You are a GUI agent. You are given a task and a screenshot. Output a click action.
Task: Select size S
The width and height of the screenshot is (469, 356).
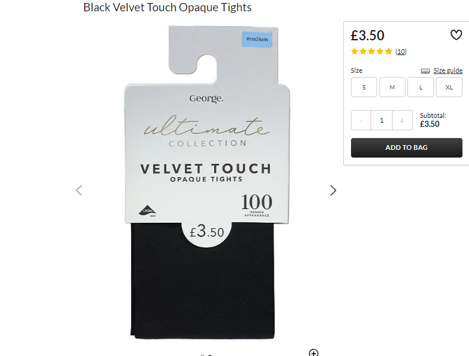[363, 87]
